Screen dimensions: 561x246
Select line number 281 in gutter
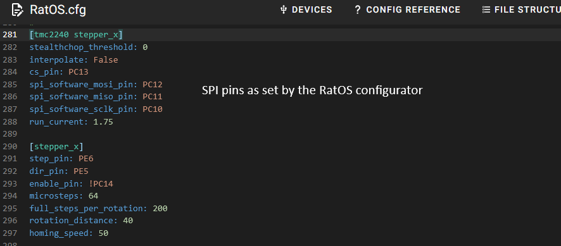pos(9,35)
